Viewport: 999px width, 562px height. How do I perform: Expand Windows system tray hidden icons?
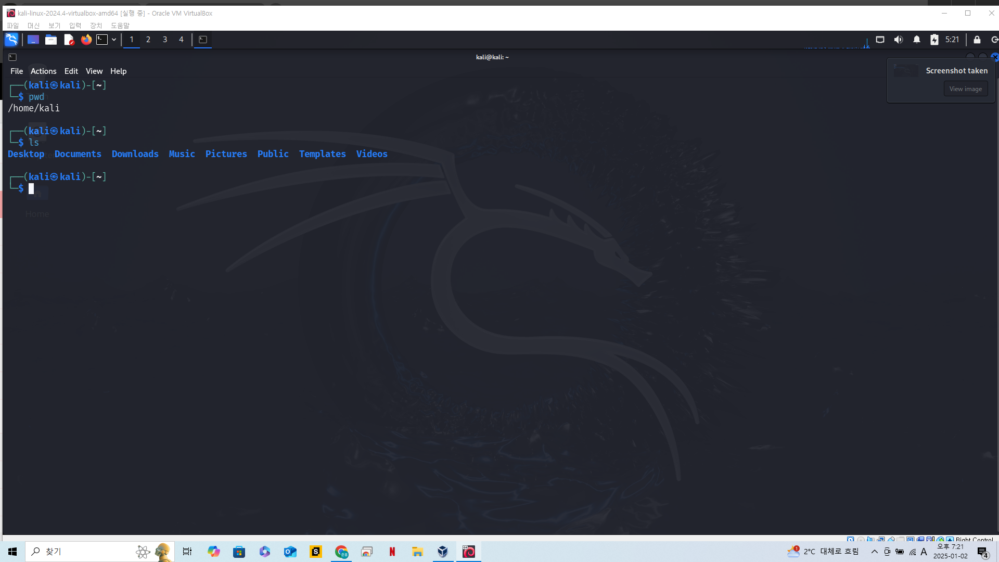875,552
